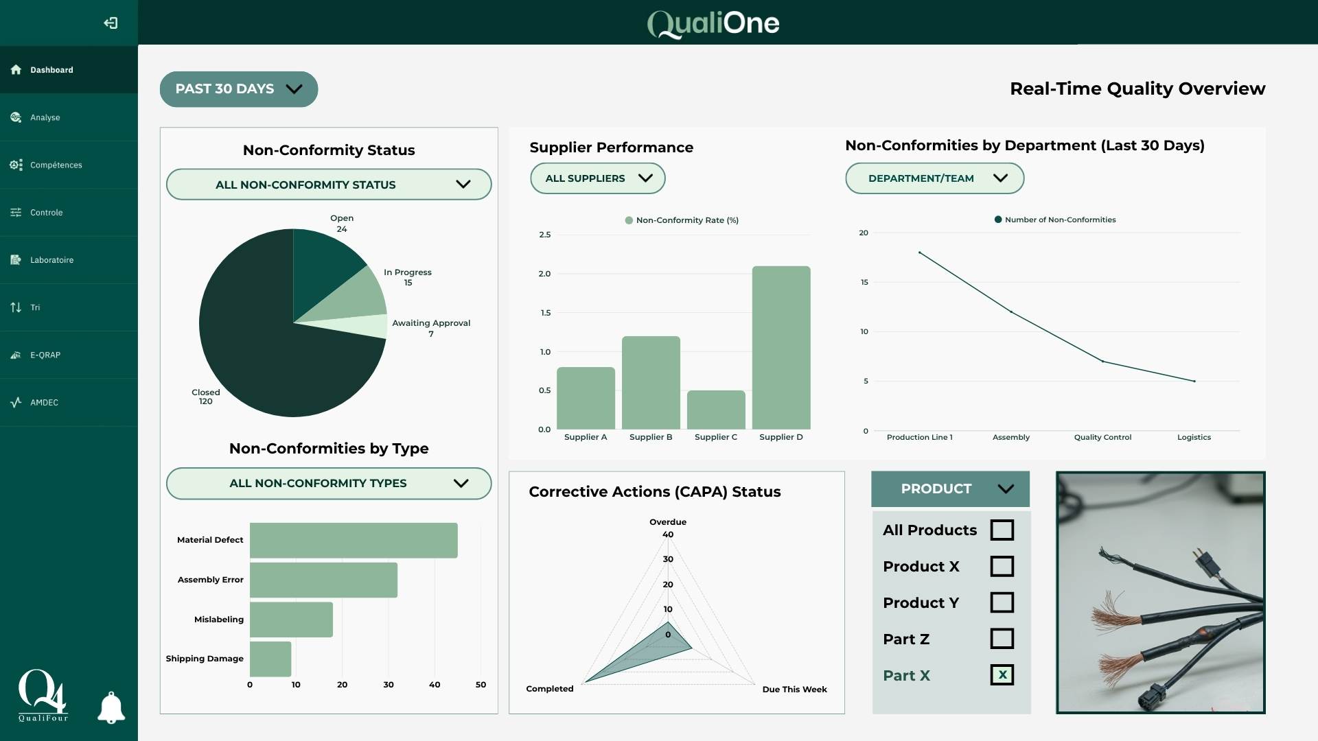Select the Analyse sidebar icon
This screenshot has height=741, width=1318.
(x=15, y=117)
